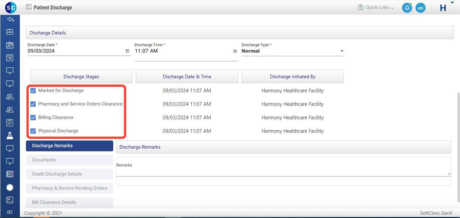Open the notifications bell
This screenshot has height=218, width=460.
coord(407,8)
